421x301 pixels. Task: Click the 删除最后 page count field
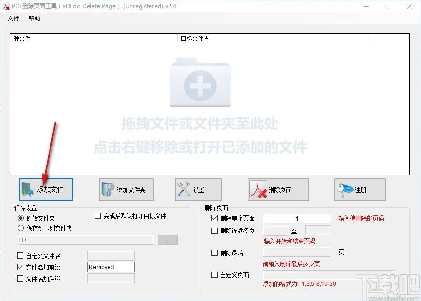(297, 252)
